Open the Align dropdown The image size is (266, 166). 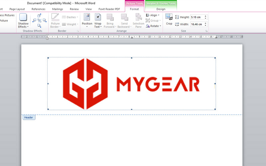pyautogui.click(x=153, y=15)
